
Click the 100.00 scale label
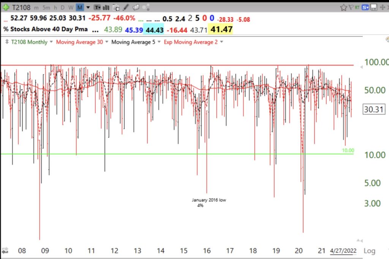pos(376,62)
